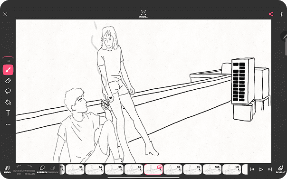The image size is (287, 179).
Task: Close the project with the X icon
Action: (5, 14)
